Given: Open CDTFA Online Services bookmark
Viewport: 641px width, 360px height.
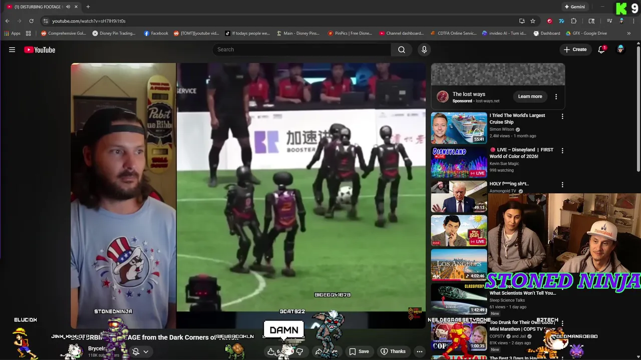Looking at the screenshot, I should pyautogui.click(x=454, y=33).
